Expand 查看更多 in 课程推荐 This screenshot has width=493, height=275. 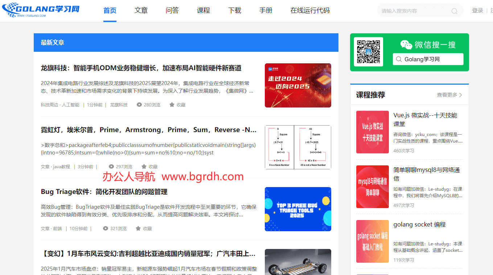449,95
